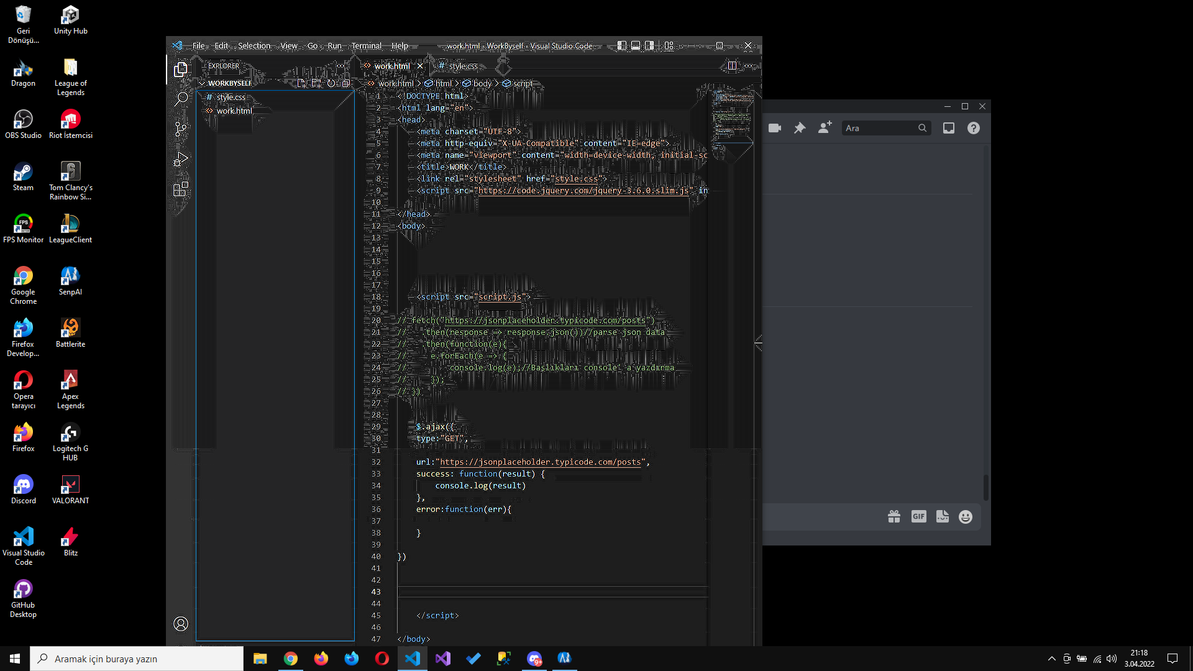The height and width of the screenshot is (671, 1193).
Task: Click the New File icon in Explorer
Action: (301, 83)
